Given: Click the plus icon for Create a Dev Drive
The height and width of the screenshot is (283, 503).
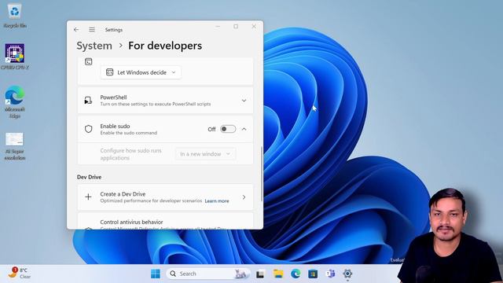Looking at the screenshot, I should click(x=88, y=197).
